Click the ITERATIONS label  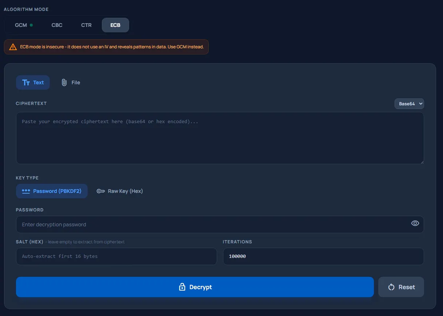coord(238,242)
